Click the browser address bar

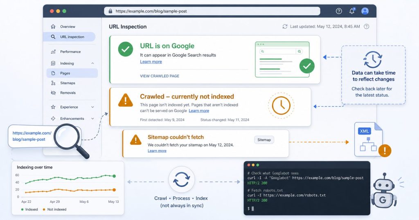212,11
